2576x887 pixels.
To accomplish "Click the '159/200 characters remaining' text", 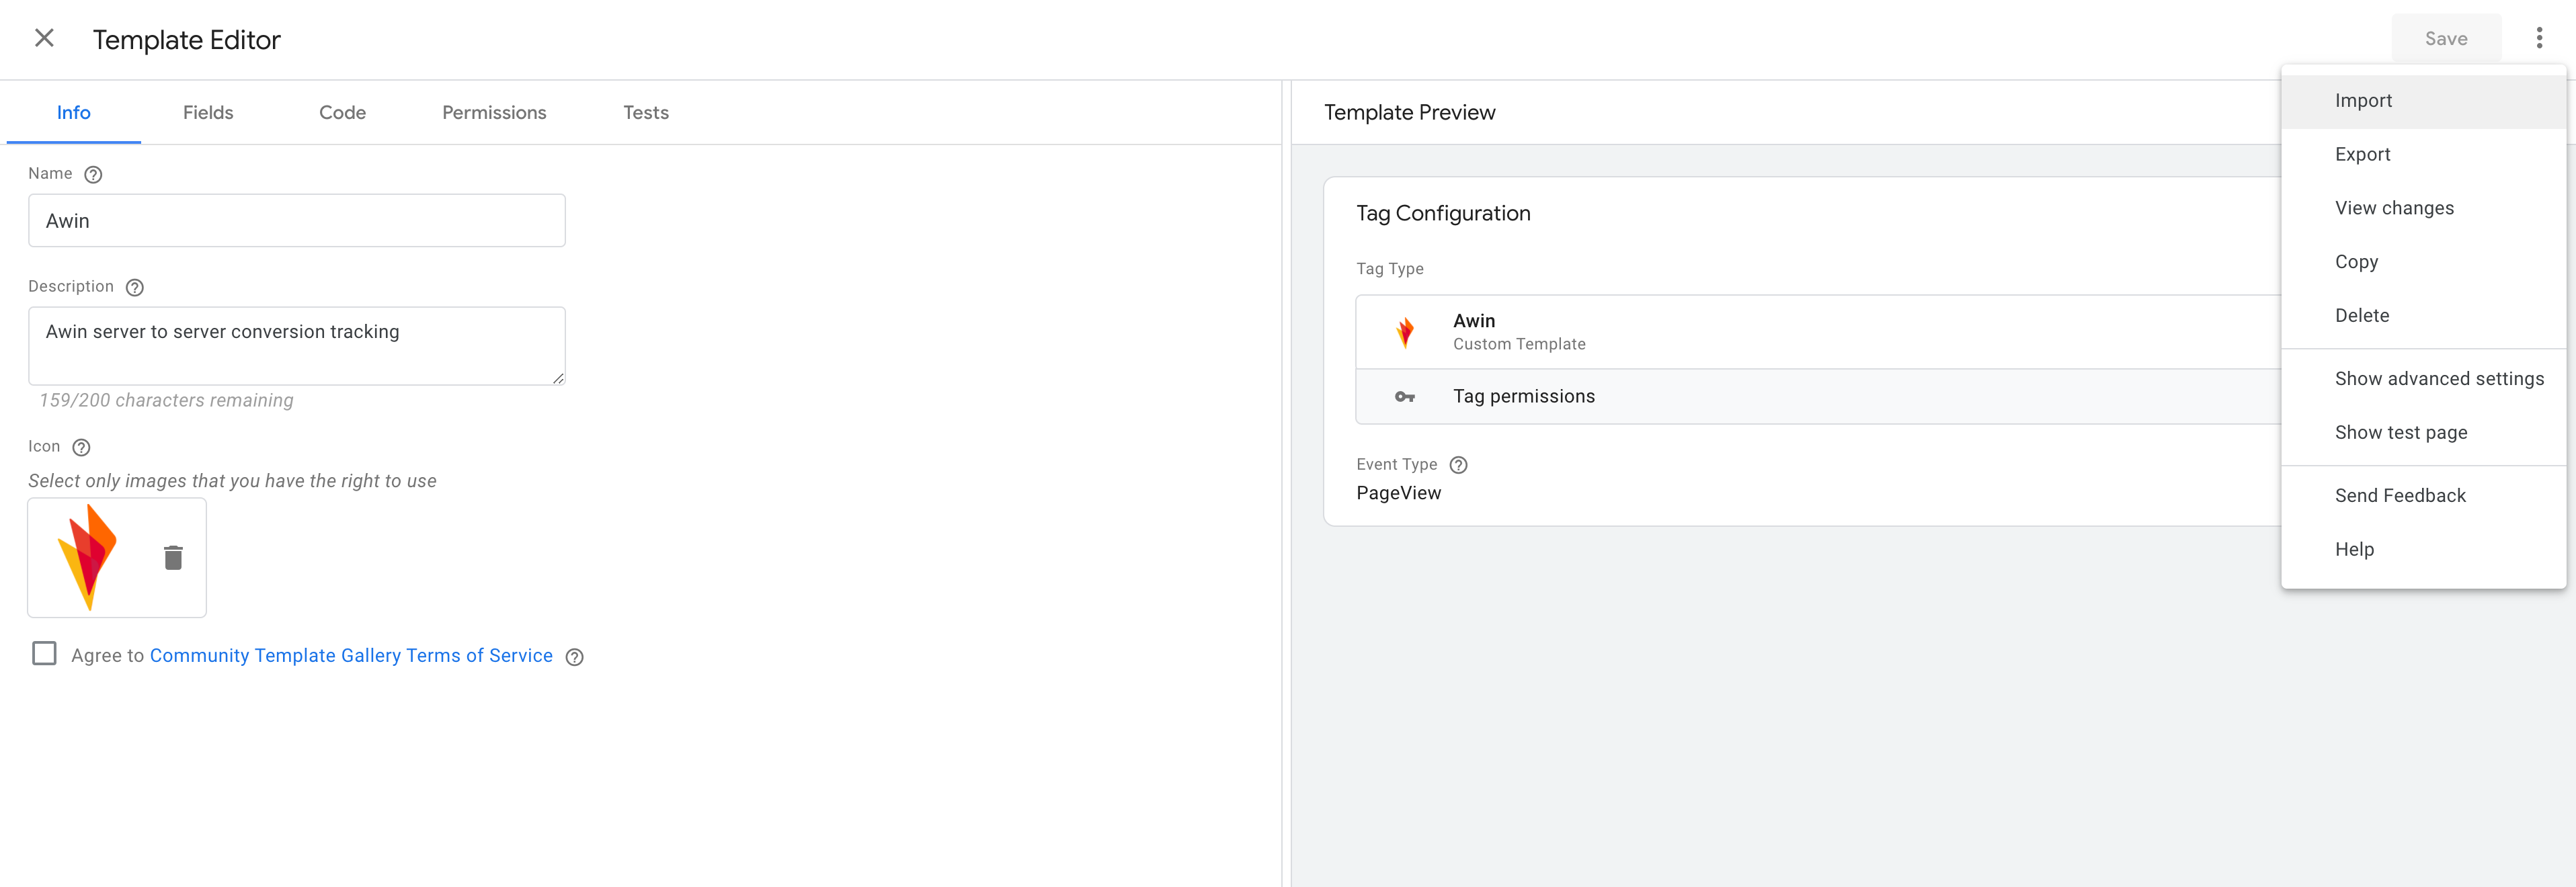I will (166, 401).
